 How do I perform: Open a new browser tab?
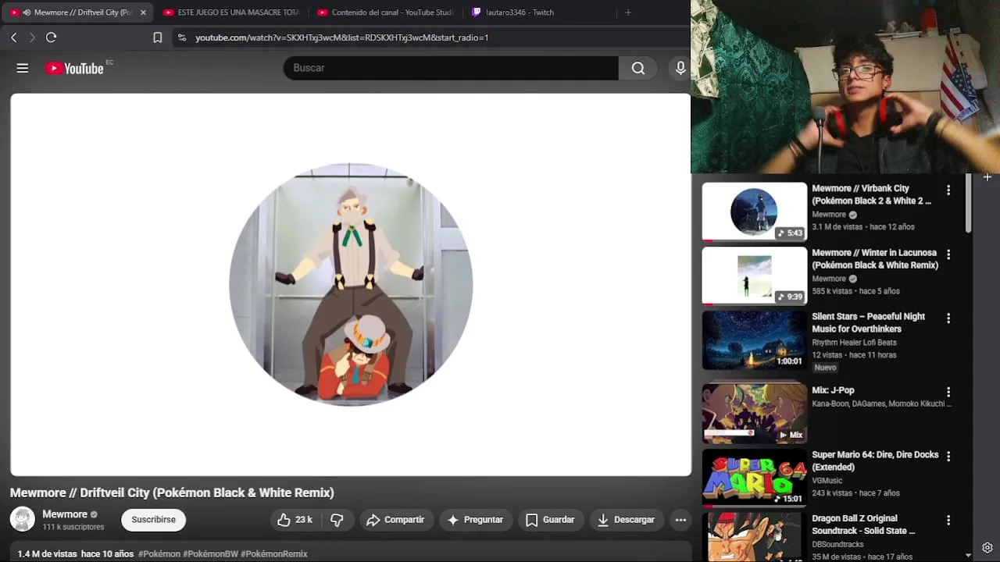tap(628, 12)
